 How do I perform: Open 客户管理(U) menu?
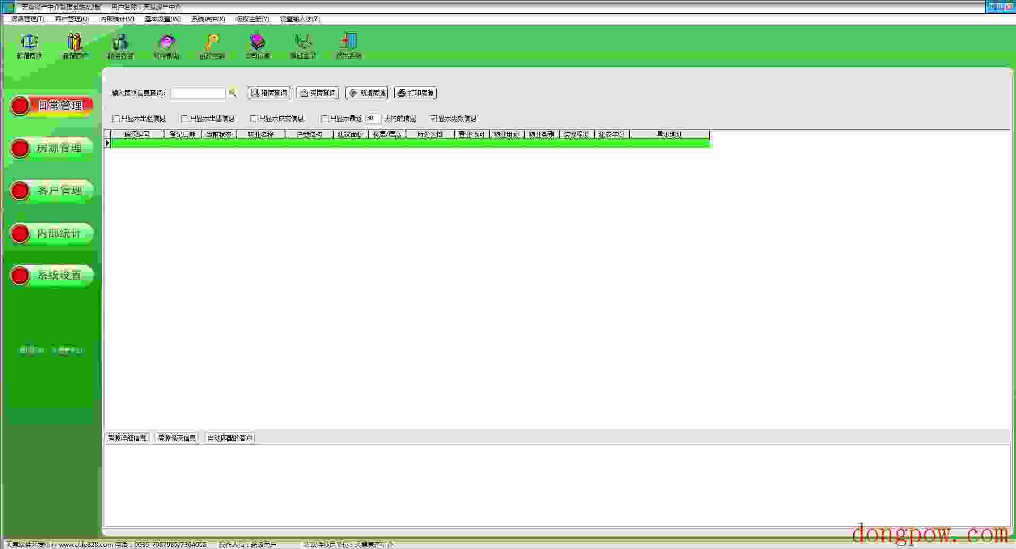(x=72, y=19)
